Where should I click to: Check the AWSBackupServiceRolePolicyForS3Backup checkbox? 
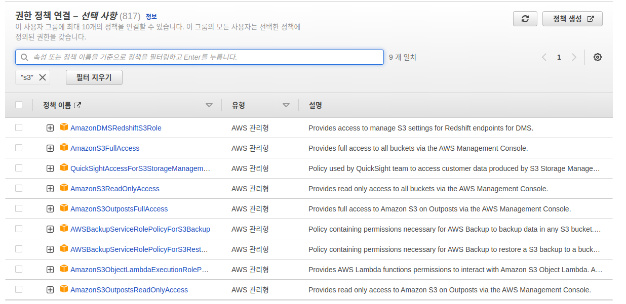click(x=19, y=229)
